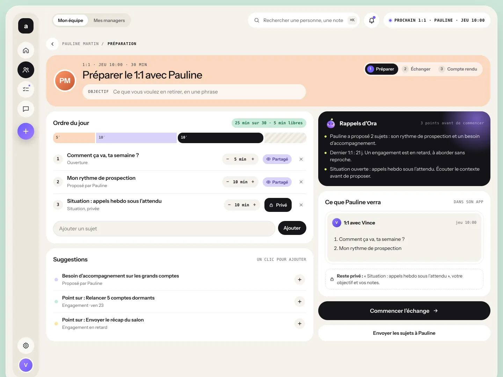Open notifications bell
The image size is (503, 377).
point(372,20)
